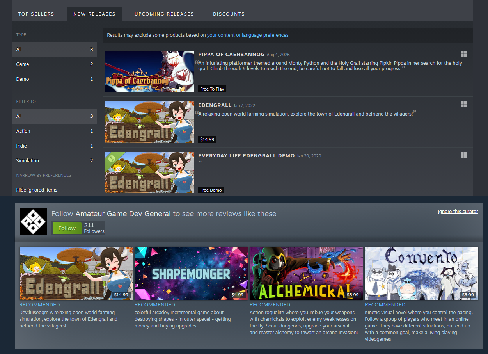Viewport: 488px width, 354px height.
Task: Open Amateur Game Dev General curator avatar
Action: [x=33, y=222]
